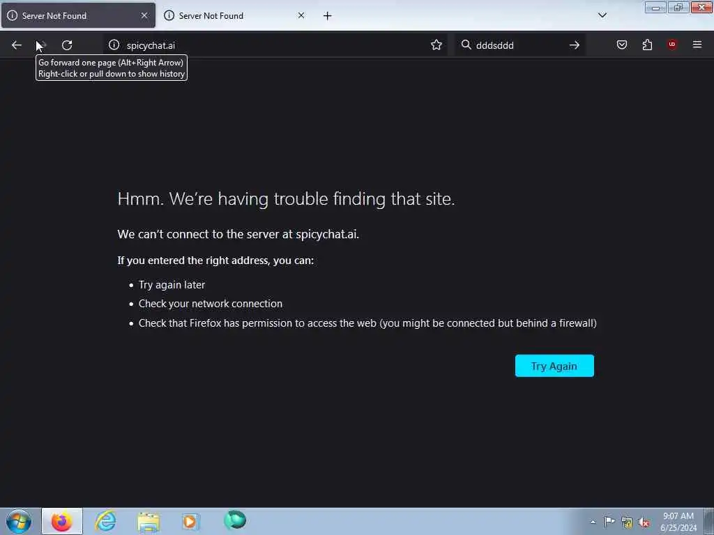Viewport: 714px width, 535px height.
Task: Reload the current page
Action: coord(67,45)
